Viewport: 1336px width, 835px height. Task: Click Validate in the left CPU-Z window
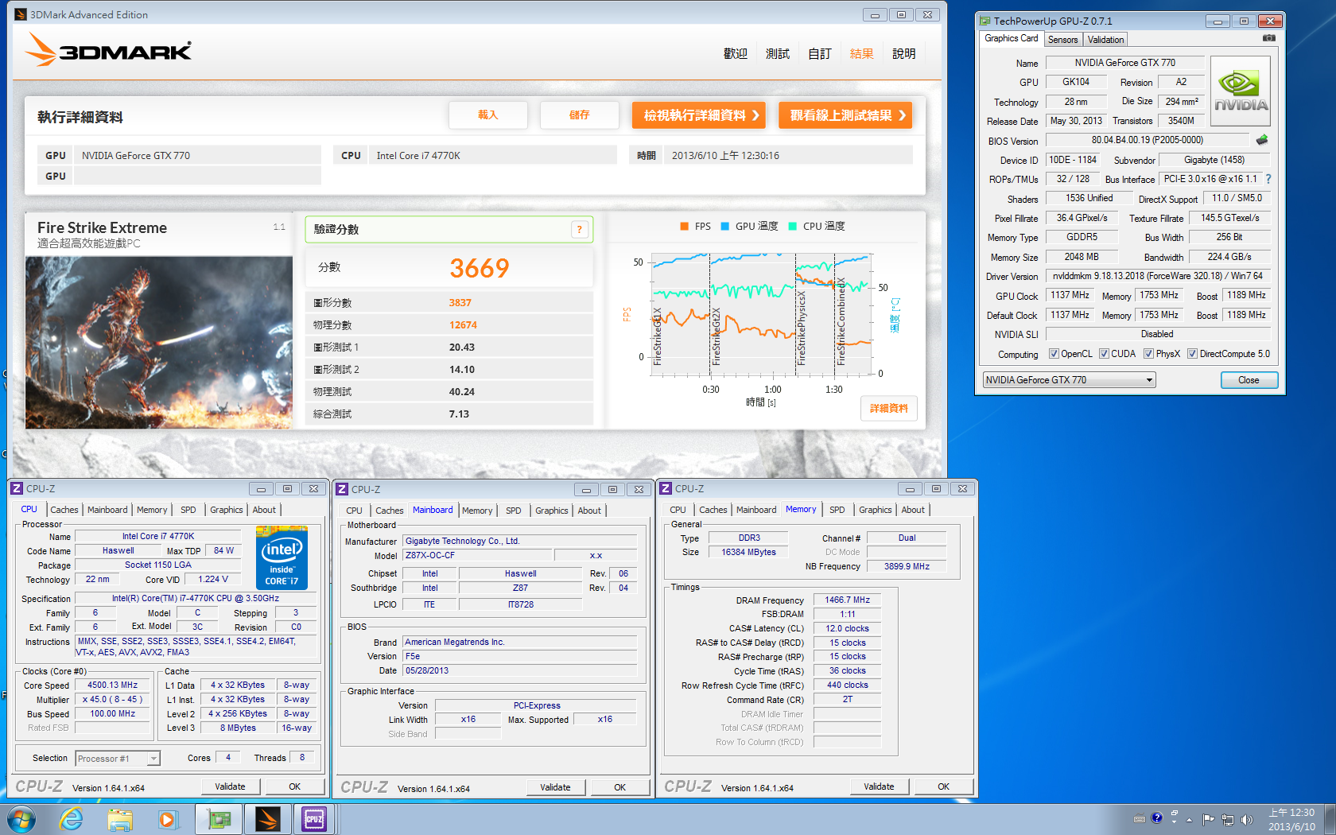point(230,786)
